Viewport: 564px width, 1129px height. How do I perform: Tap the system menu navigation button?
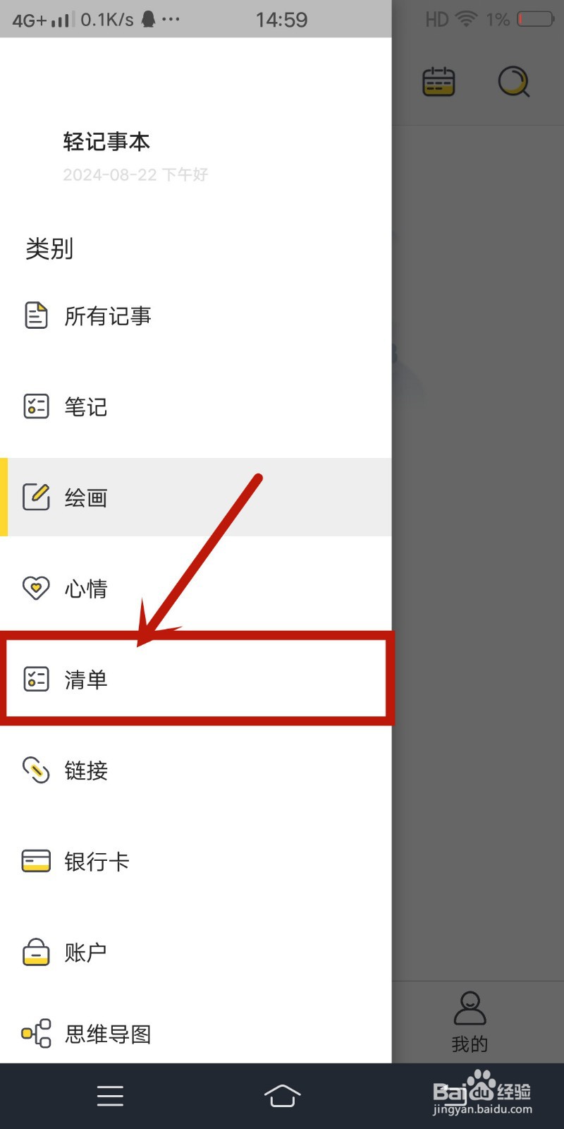[x=110, y=1096]
